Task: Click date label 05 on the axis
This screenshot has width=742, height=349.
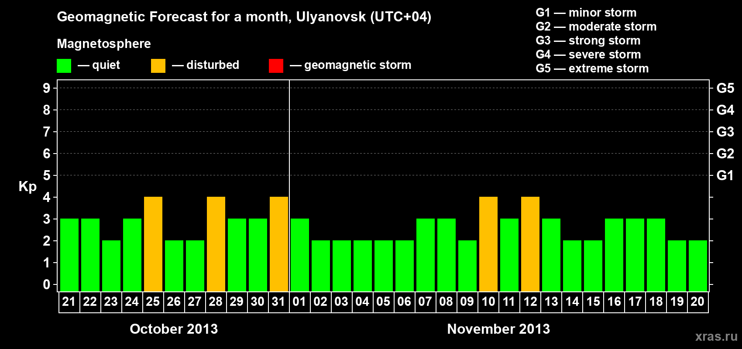Action: pyautogui.click(x=383, y=301)
